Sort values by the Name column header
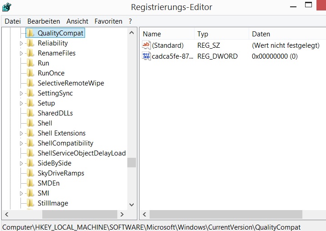Viewport: 326px width, 231px height. (x=167, y=34)
